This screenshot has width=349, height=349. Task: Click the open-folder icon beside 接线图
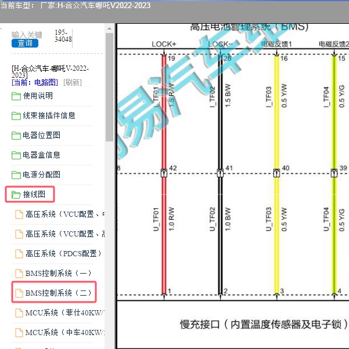pyautogui.click(x=16, y=195)
